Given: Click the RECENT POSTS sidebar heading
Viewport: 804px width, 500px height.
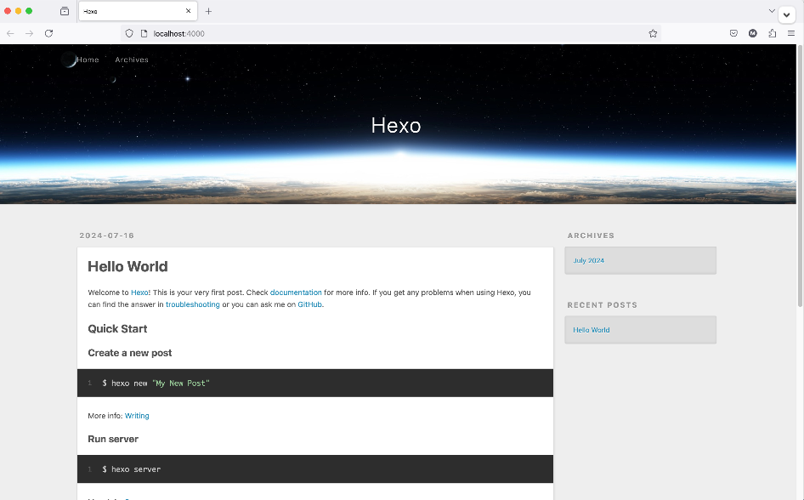Looking at the screenshot, I should click(602, 304).
